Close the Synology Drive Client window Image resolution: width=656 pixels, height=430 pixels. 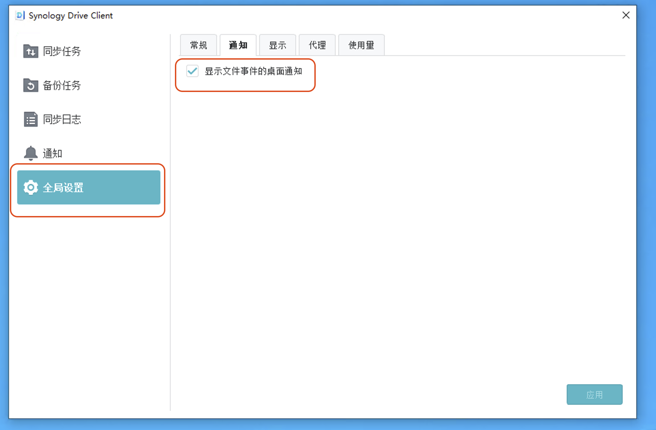(626, 15)
